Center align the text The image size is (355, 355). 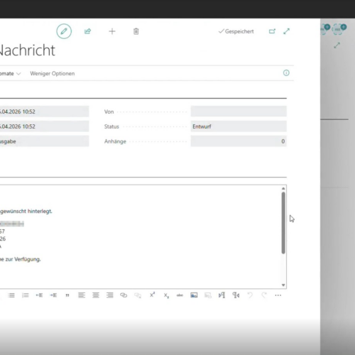pos(96,295)
